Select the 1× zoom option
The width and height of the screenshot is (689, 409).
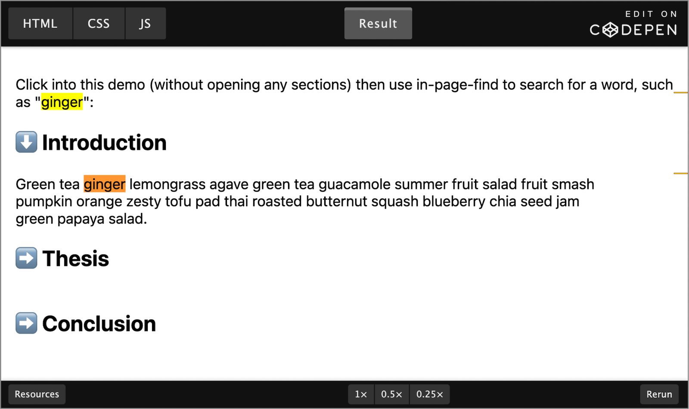coord(361,394)
